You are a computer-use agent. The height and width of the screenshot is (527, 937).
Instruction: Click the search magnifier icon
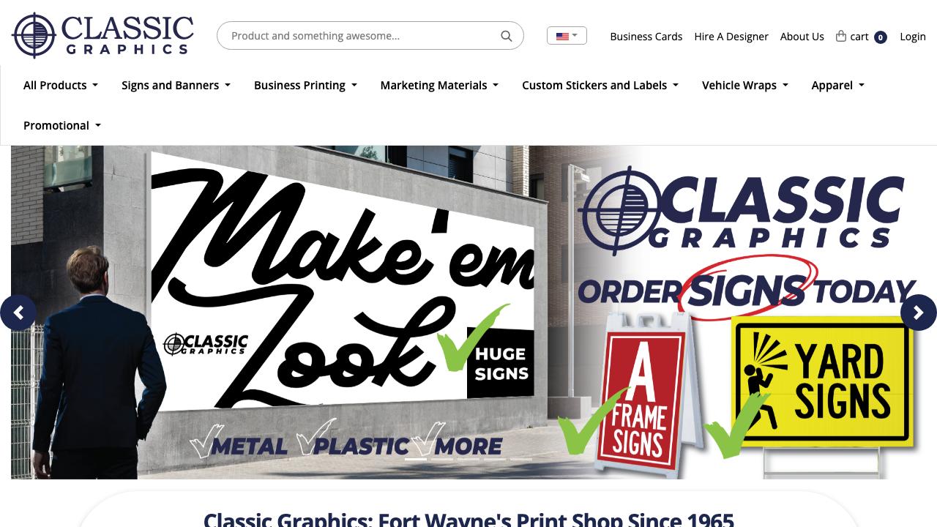click(x=506, y=36)
